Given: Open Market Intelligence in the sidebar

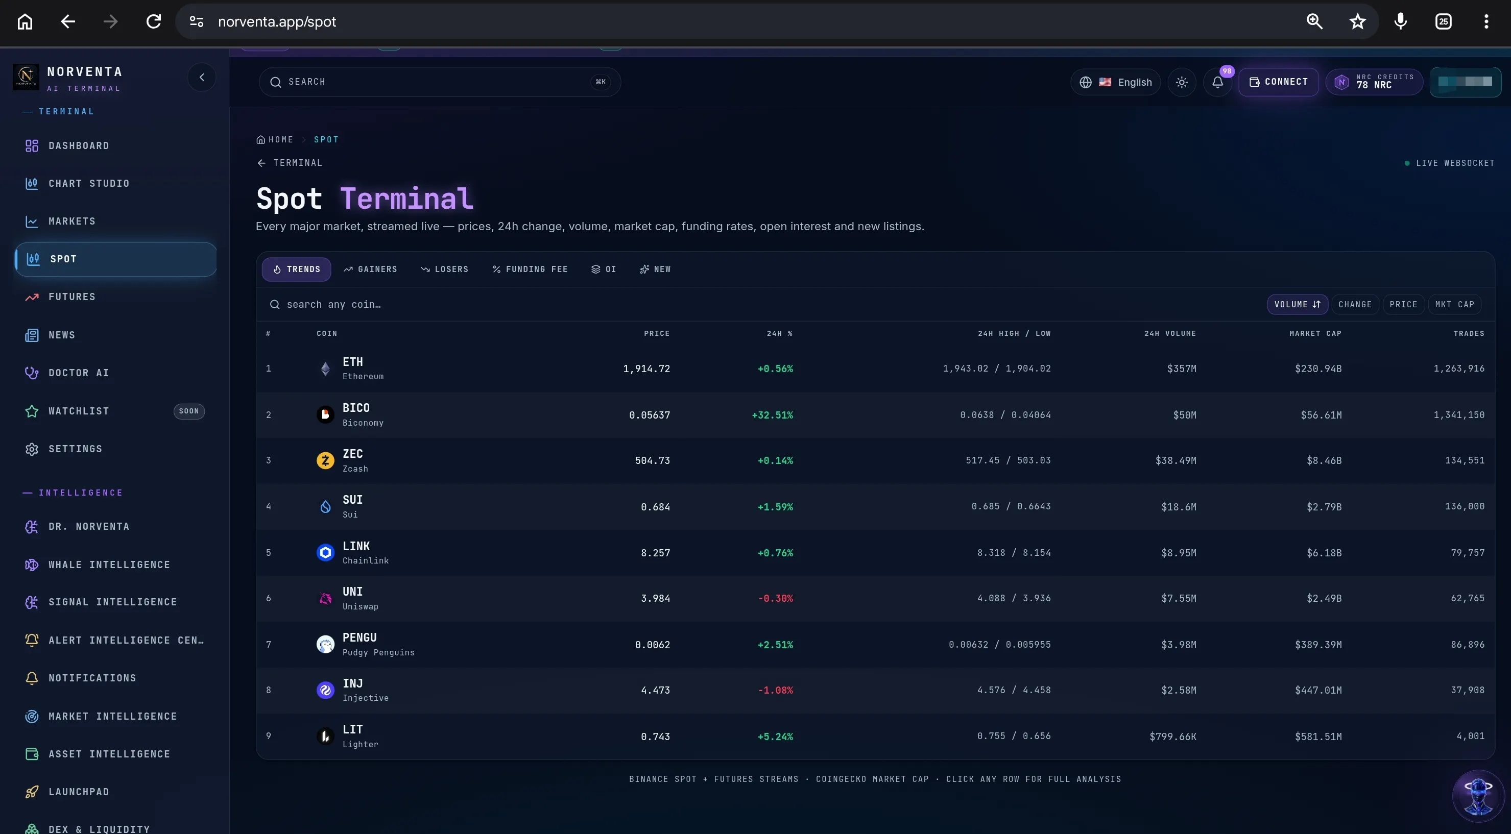Looking at the screenshot, I should (115, 716).
